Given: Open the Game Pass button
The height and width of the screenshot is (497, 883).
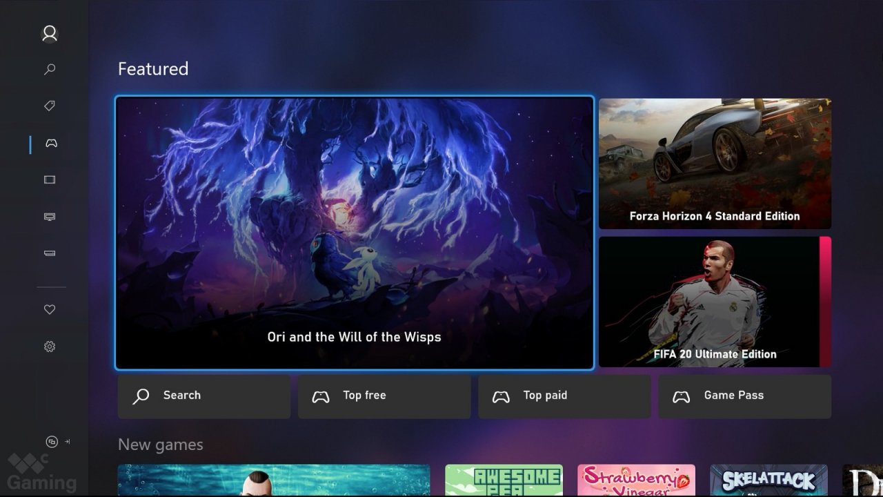Looking at the screenshot, I should point(745,396).
